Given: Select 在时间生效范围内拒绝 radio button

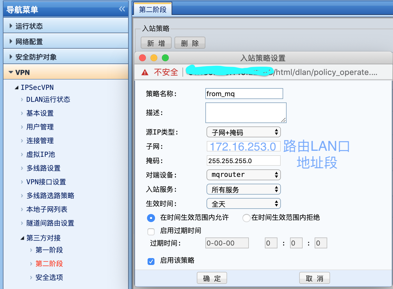Looking at the screenshot, I should [x=246, y=218].
